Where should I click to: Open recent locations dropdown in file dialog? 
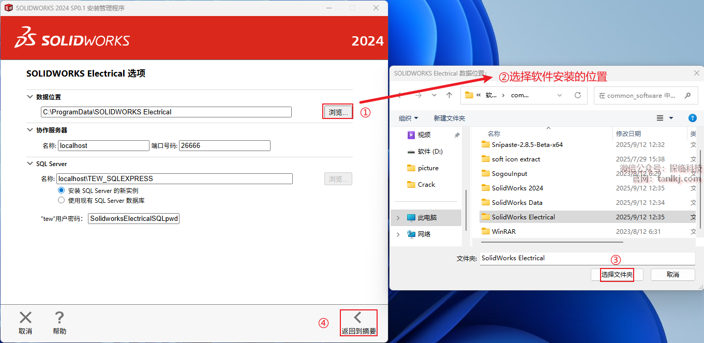[x=434, y=95]
